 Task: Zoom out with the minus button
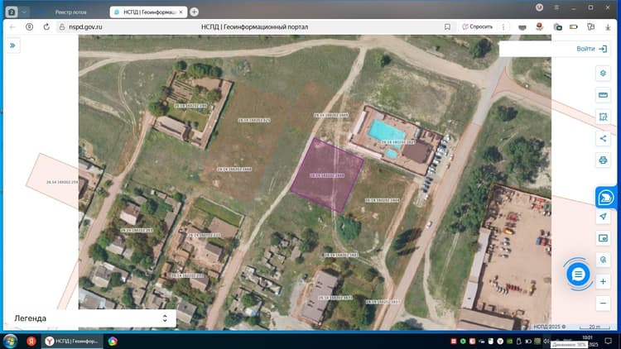603,304
